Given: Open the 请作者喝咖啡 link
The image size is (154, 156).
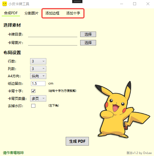Looking at the screenshot, I should click(13, 153).
